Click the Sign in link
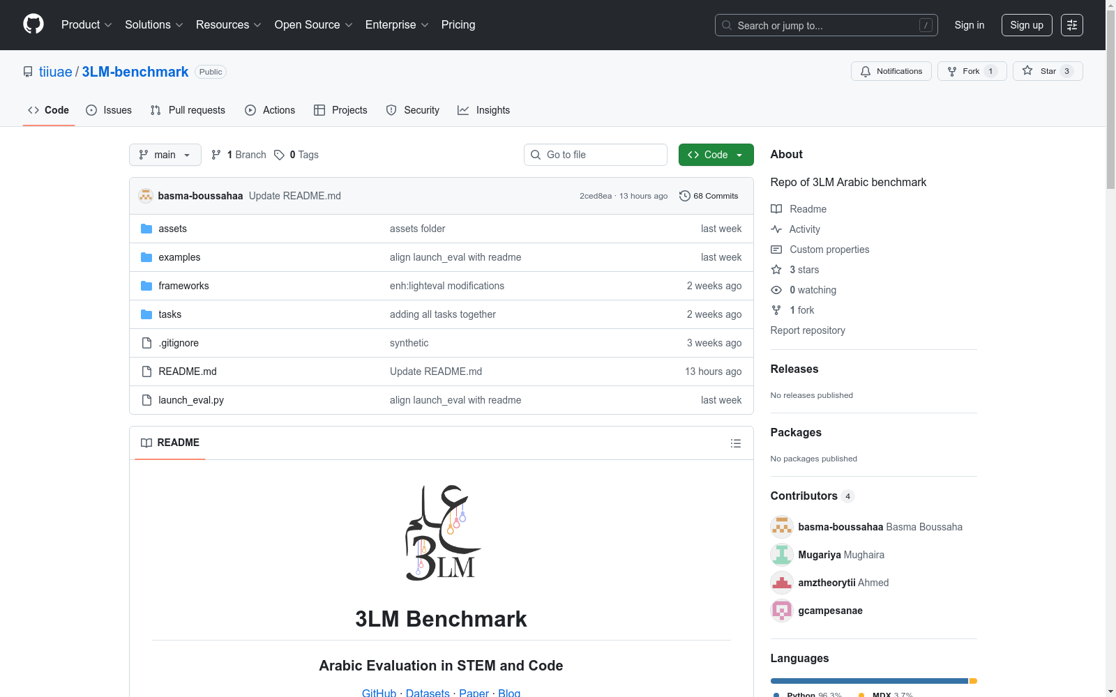 click(970, 25)
